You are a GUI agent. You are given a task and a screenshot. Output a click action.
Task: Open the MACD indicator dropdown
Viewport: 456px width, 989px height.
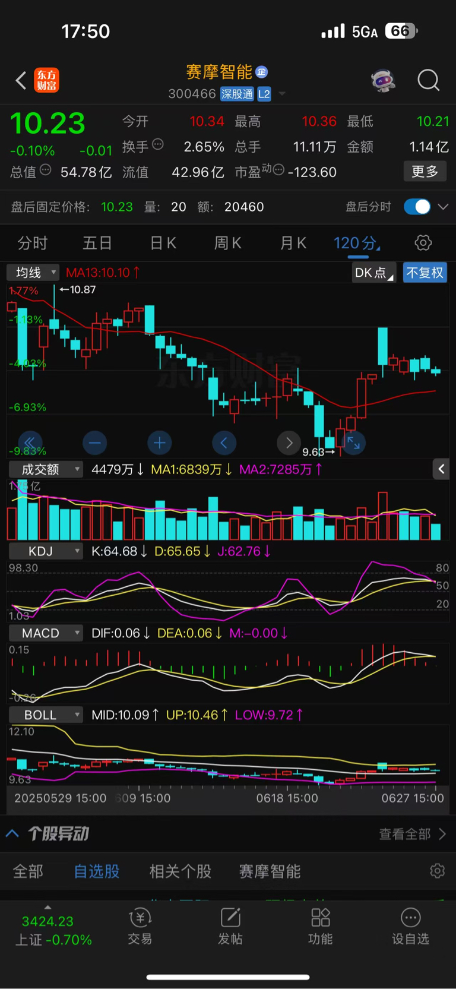(x=45, y=633)
